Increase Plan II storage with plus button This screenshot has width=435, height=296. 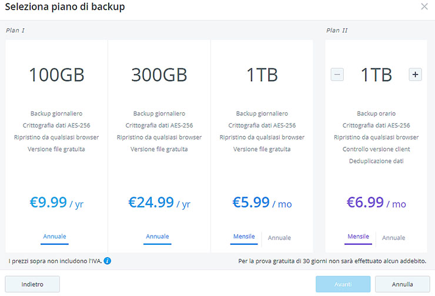(415, 75)
